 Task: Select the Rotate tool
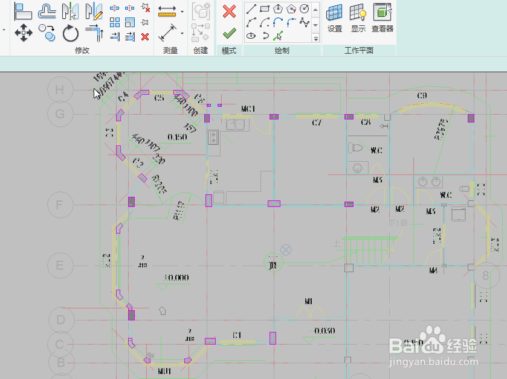tap(70, 33)
